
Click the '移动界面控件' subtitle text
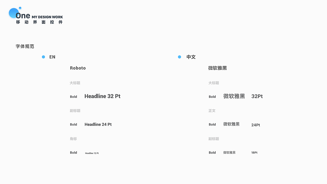coord(39,22)
